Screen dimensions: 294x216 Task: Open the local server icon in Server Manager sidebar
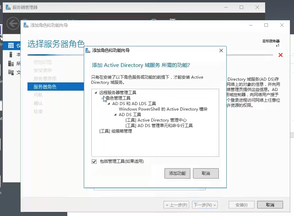pos(11,55)
